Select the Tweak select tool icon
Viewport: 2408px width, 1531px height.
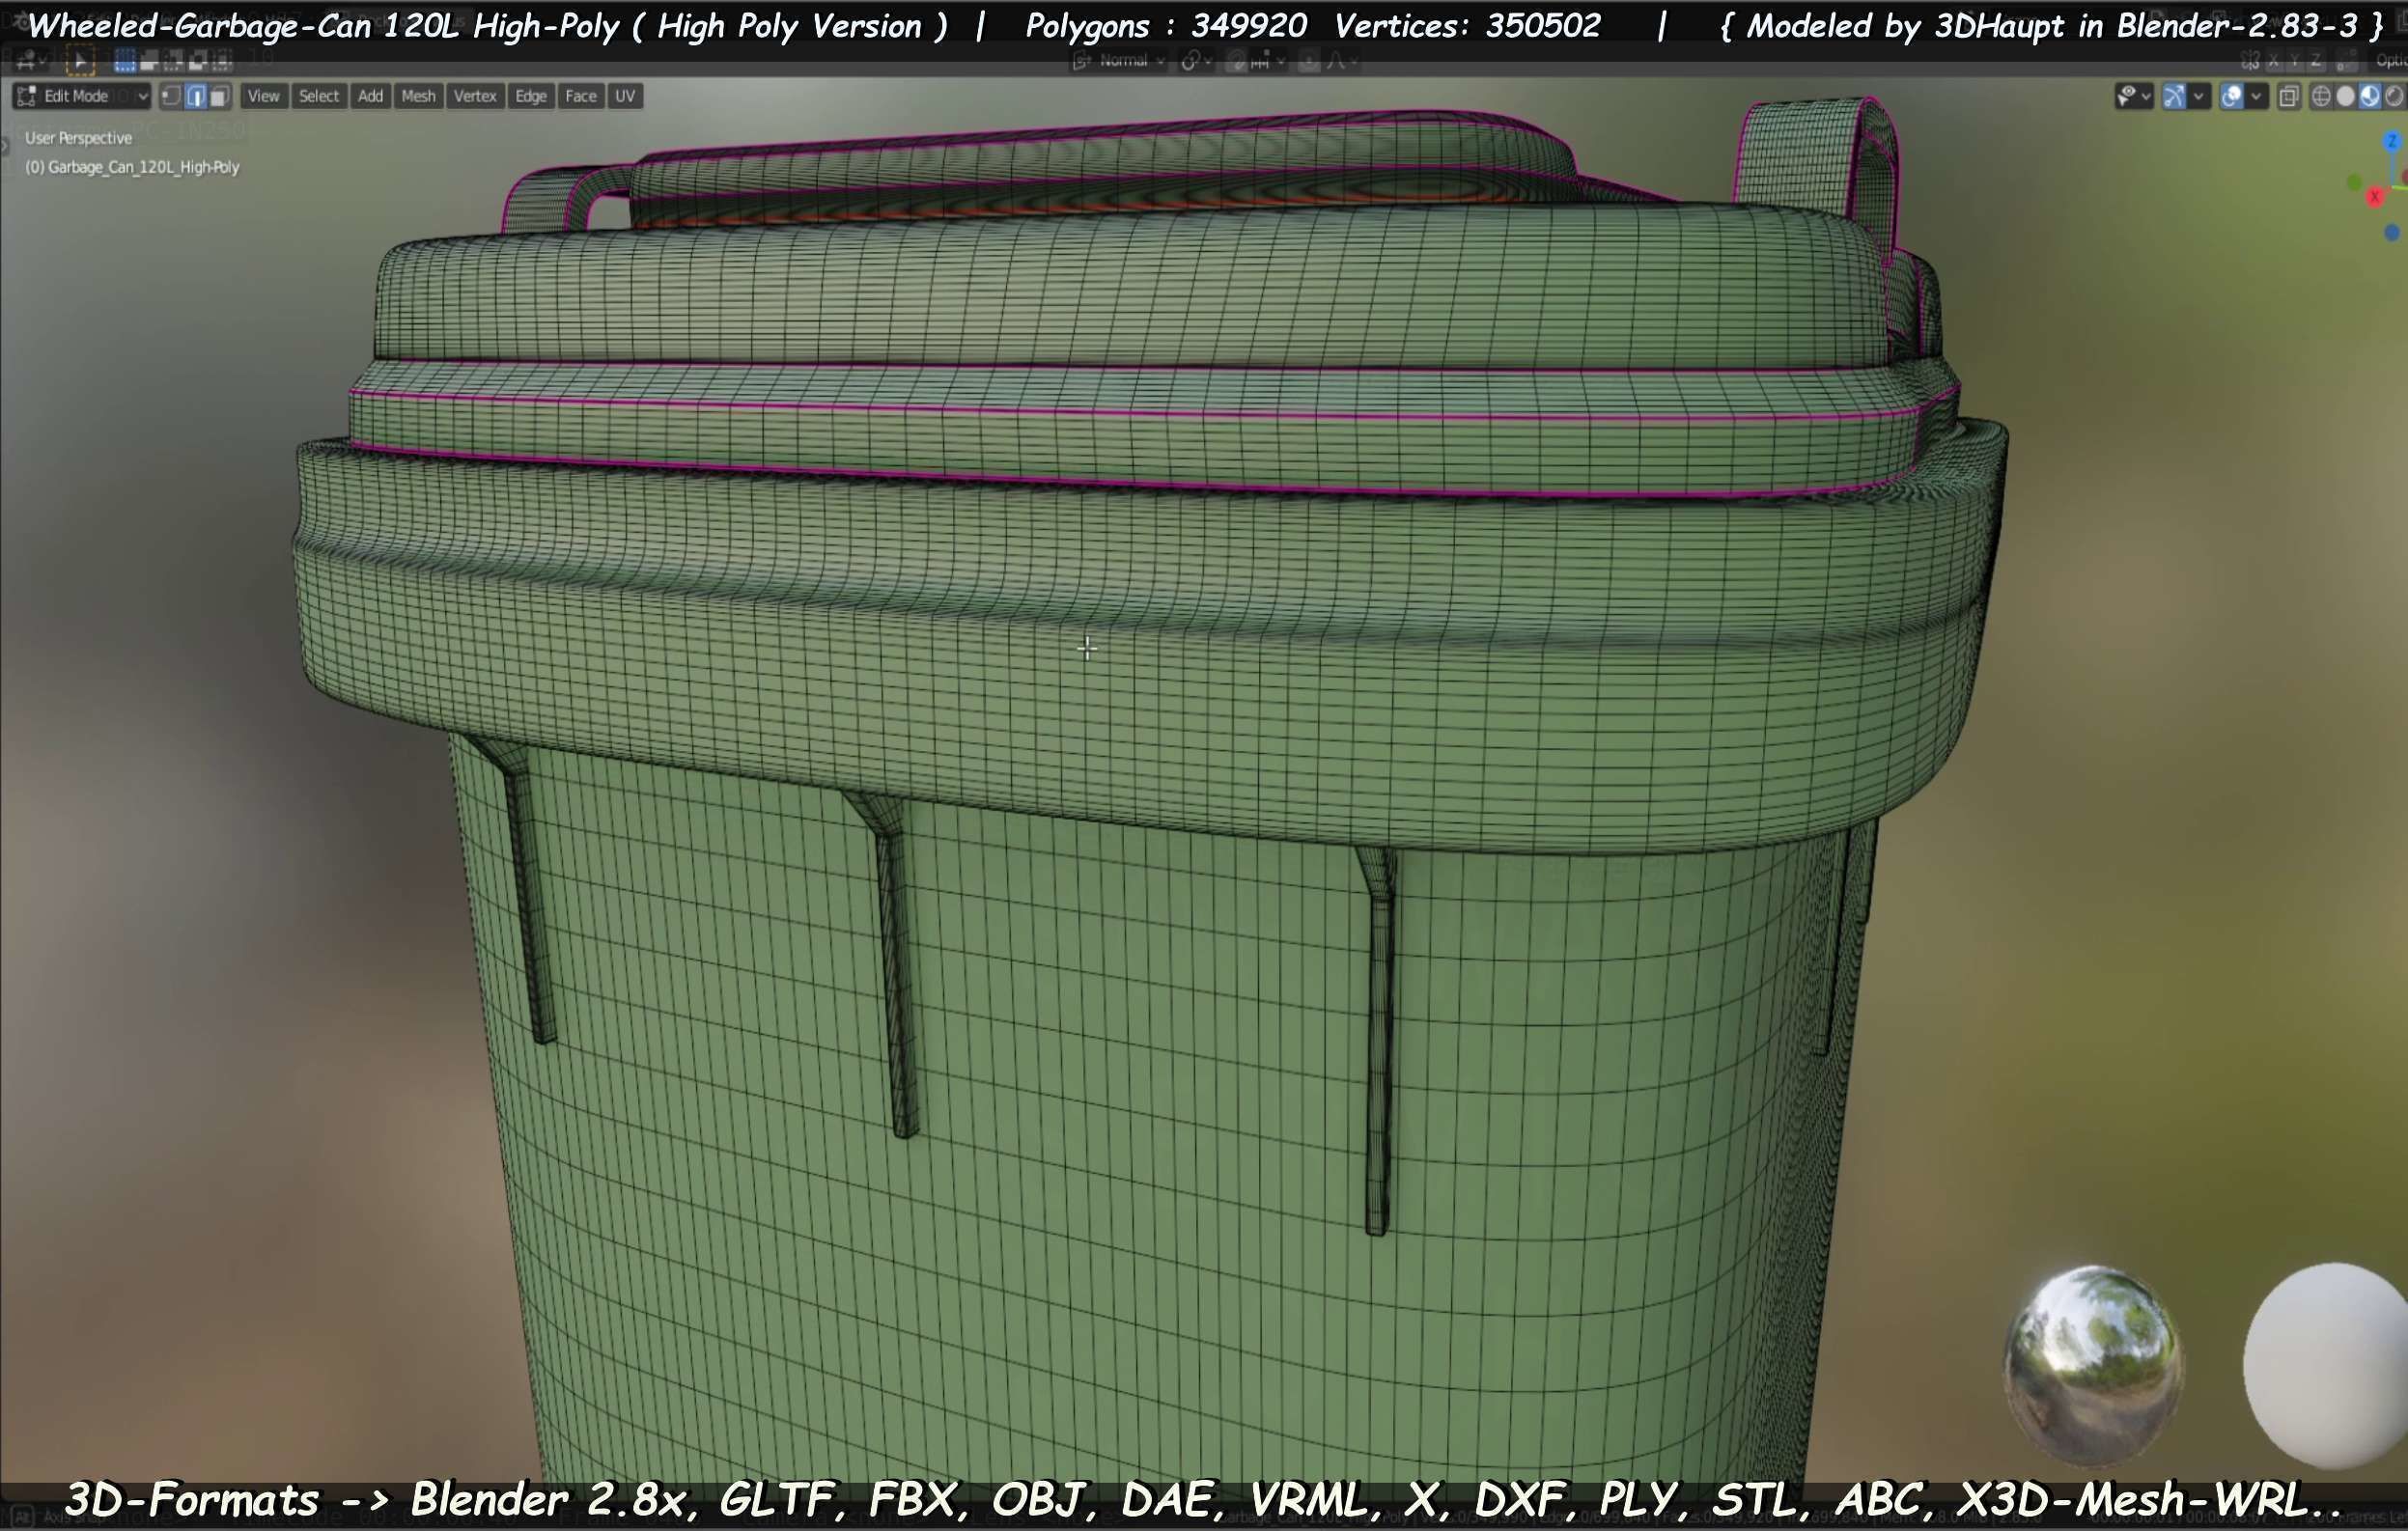[x=79, y=62]
